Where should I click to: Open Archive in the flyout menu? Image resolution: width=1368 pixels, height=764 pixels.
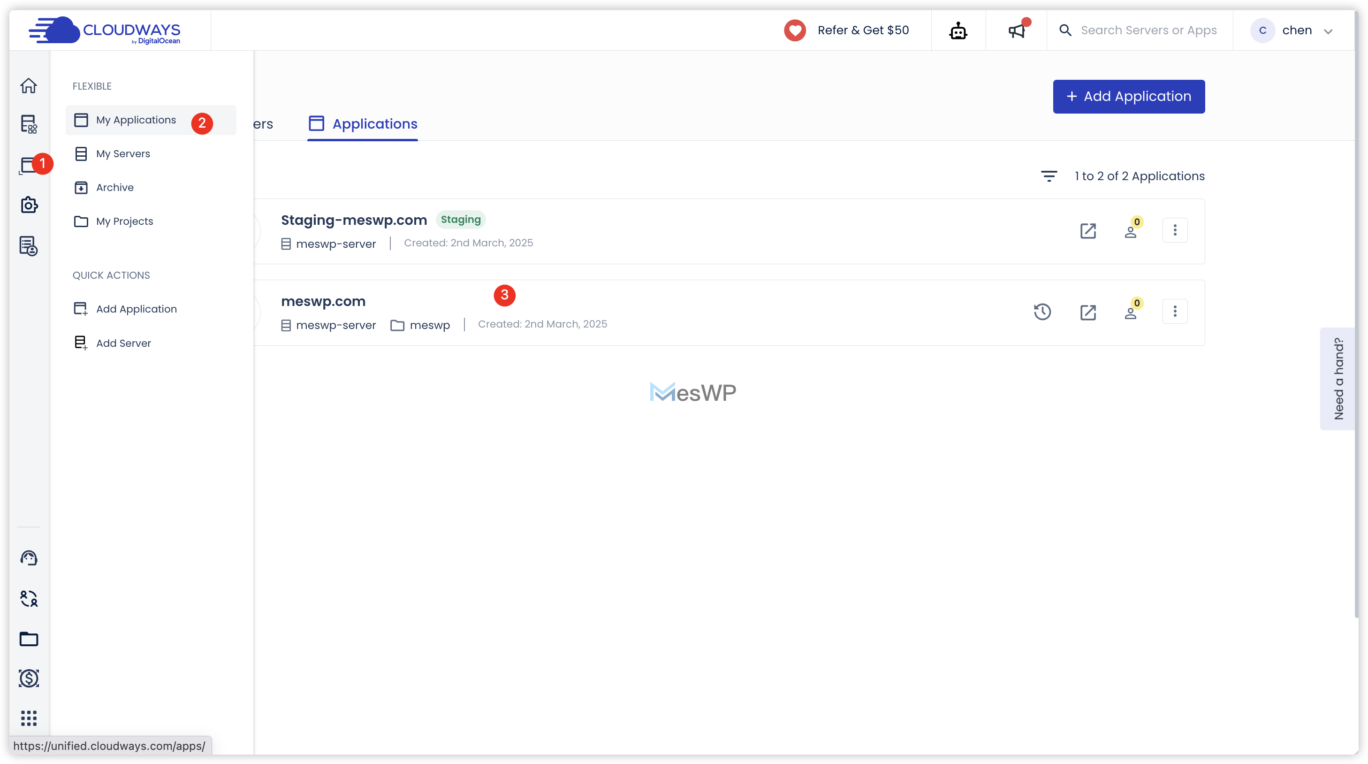point(151,188)
